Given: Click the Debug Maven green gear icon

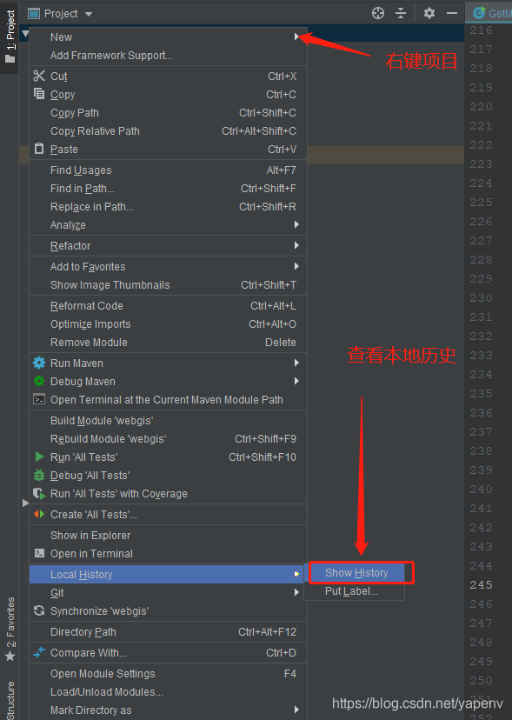Looking at the screenshot, I should (x=39, y=381).
